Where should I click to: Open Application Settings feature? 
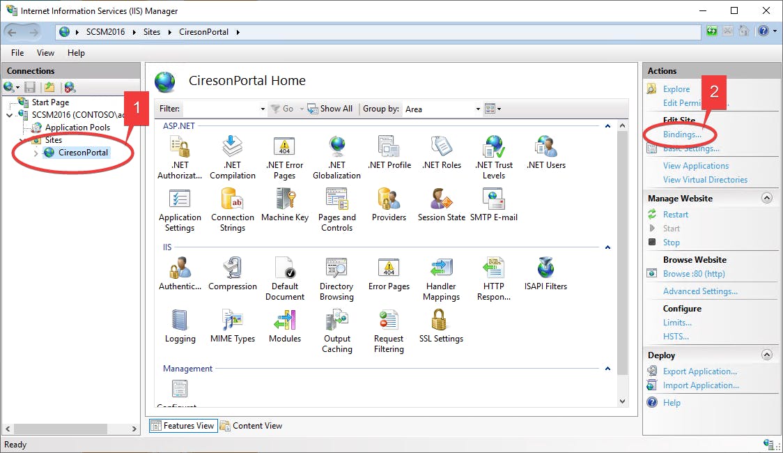click(180, 210)
